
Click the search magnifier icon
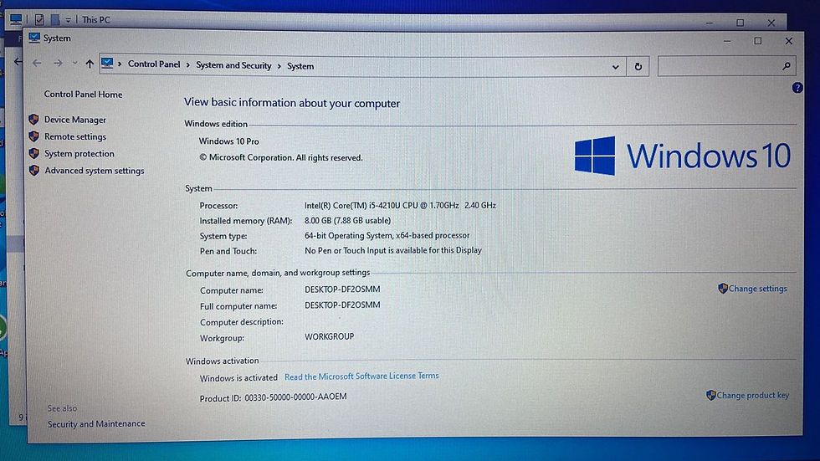coord(787,66)
